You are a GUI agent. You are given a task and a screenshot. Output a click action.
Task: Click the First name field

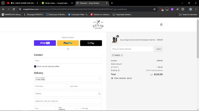tap(50, 86)
